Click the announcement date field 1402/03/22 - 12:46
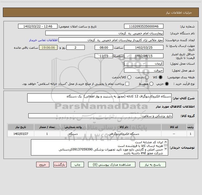The image size is (202, 195). coord(38,26)
